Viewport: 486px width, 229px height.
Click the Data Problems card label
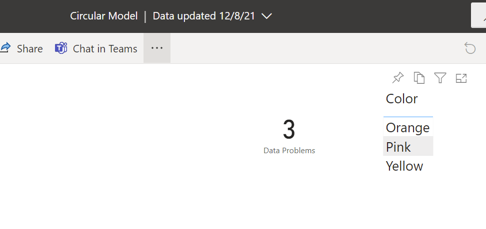pos(289,150)
